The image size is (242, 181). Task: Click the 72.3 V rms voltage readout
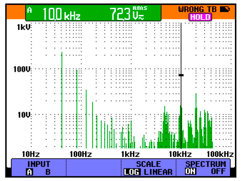[128, 14]
